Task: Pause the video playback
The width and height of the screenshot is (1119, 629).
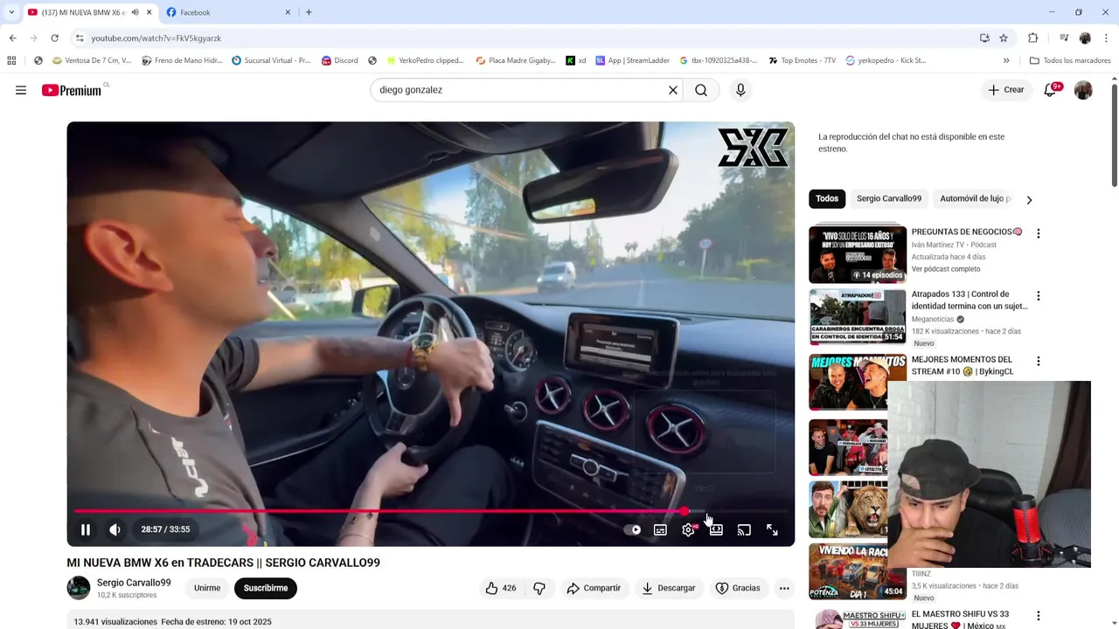Action: [x=86, y=529]
